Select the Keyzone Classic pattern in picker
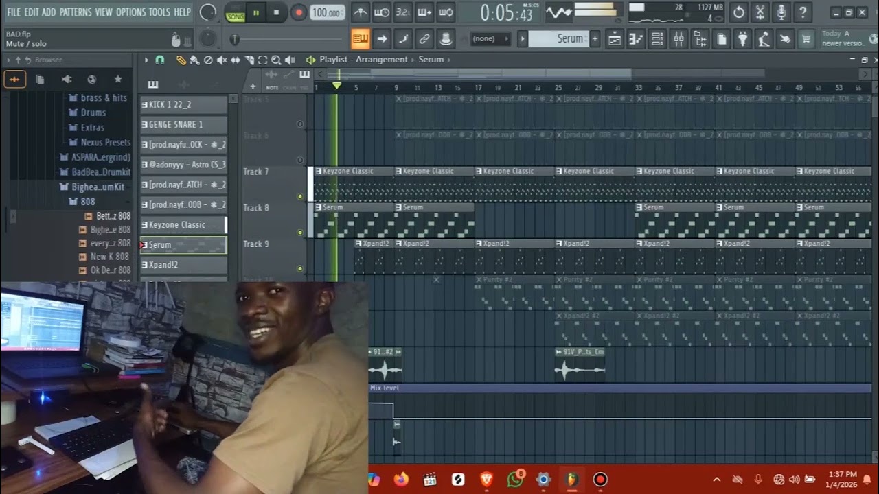Viewport: 879px width, 494px height. [x=183, y=224]
